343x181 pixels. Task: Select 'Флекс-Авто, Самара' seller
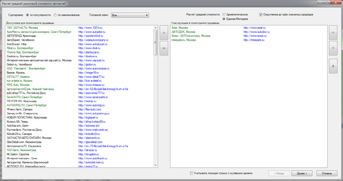click(20, 109)
